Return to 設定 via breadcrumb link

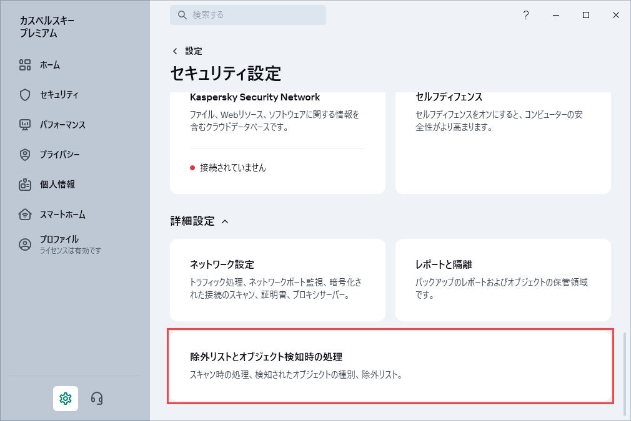(194, 51)
